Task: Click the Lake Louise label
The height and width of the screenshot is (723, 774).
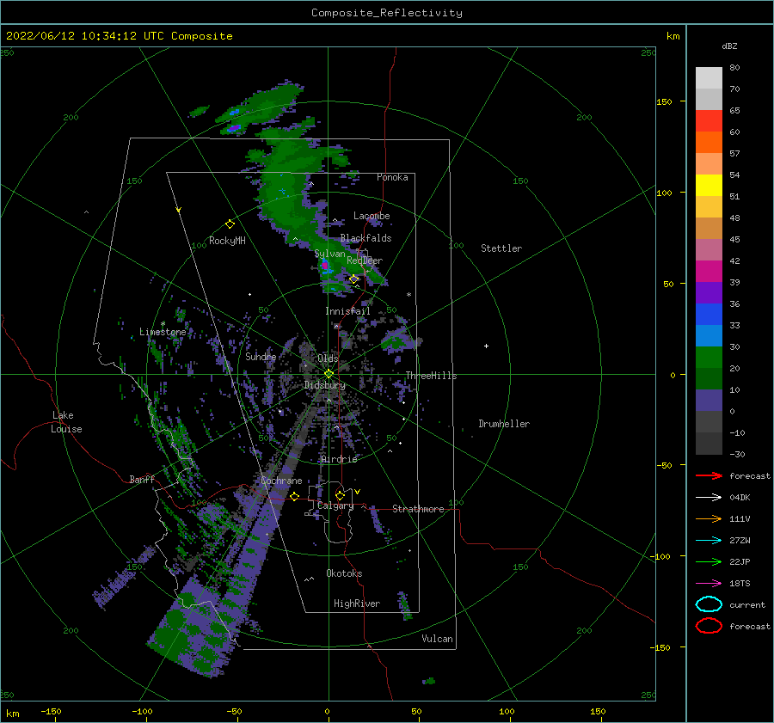Action: coord(66,422)
